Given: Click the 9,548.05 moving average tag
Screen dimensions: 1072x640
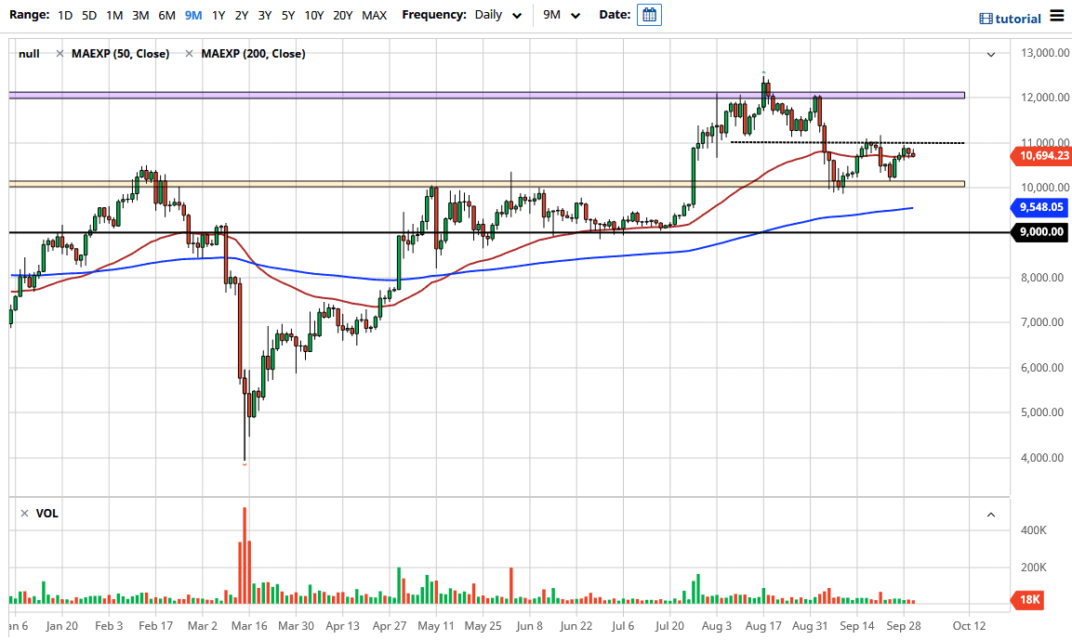Looking at the screenshot, I should [x=1040, y=207].
